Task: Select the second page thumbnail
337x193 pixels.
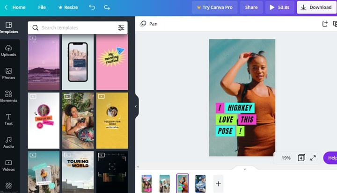Action: click(164, 184)
